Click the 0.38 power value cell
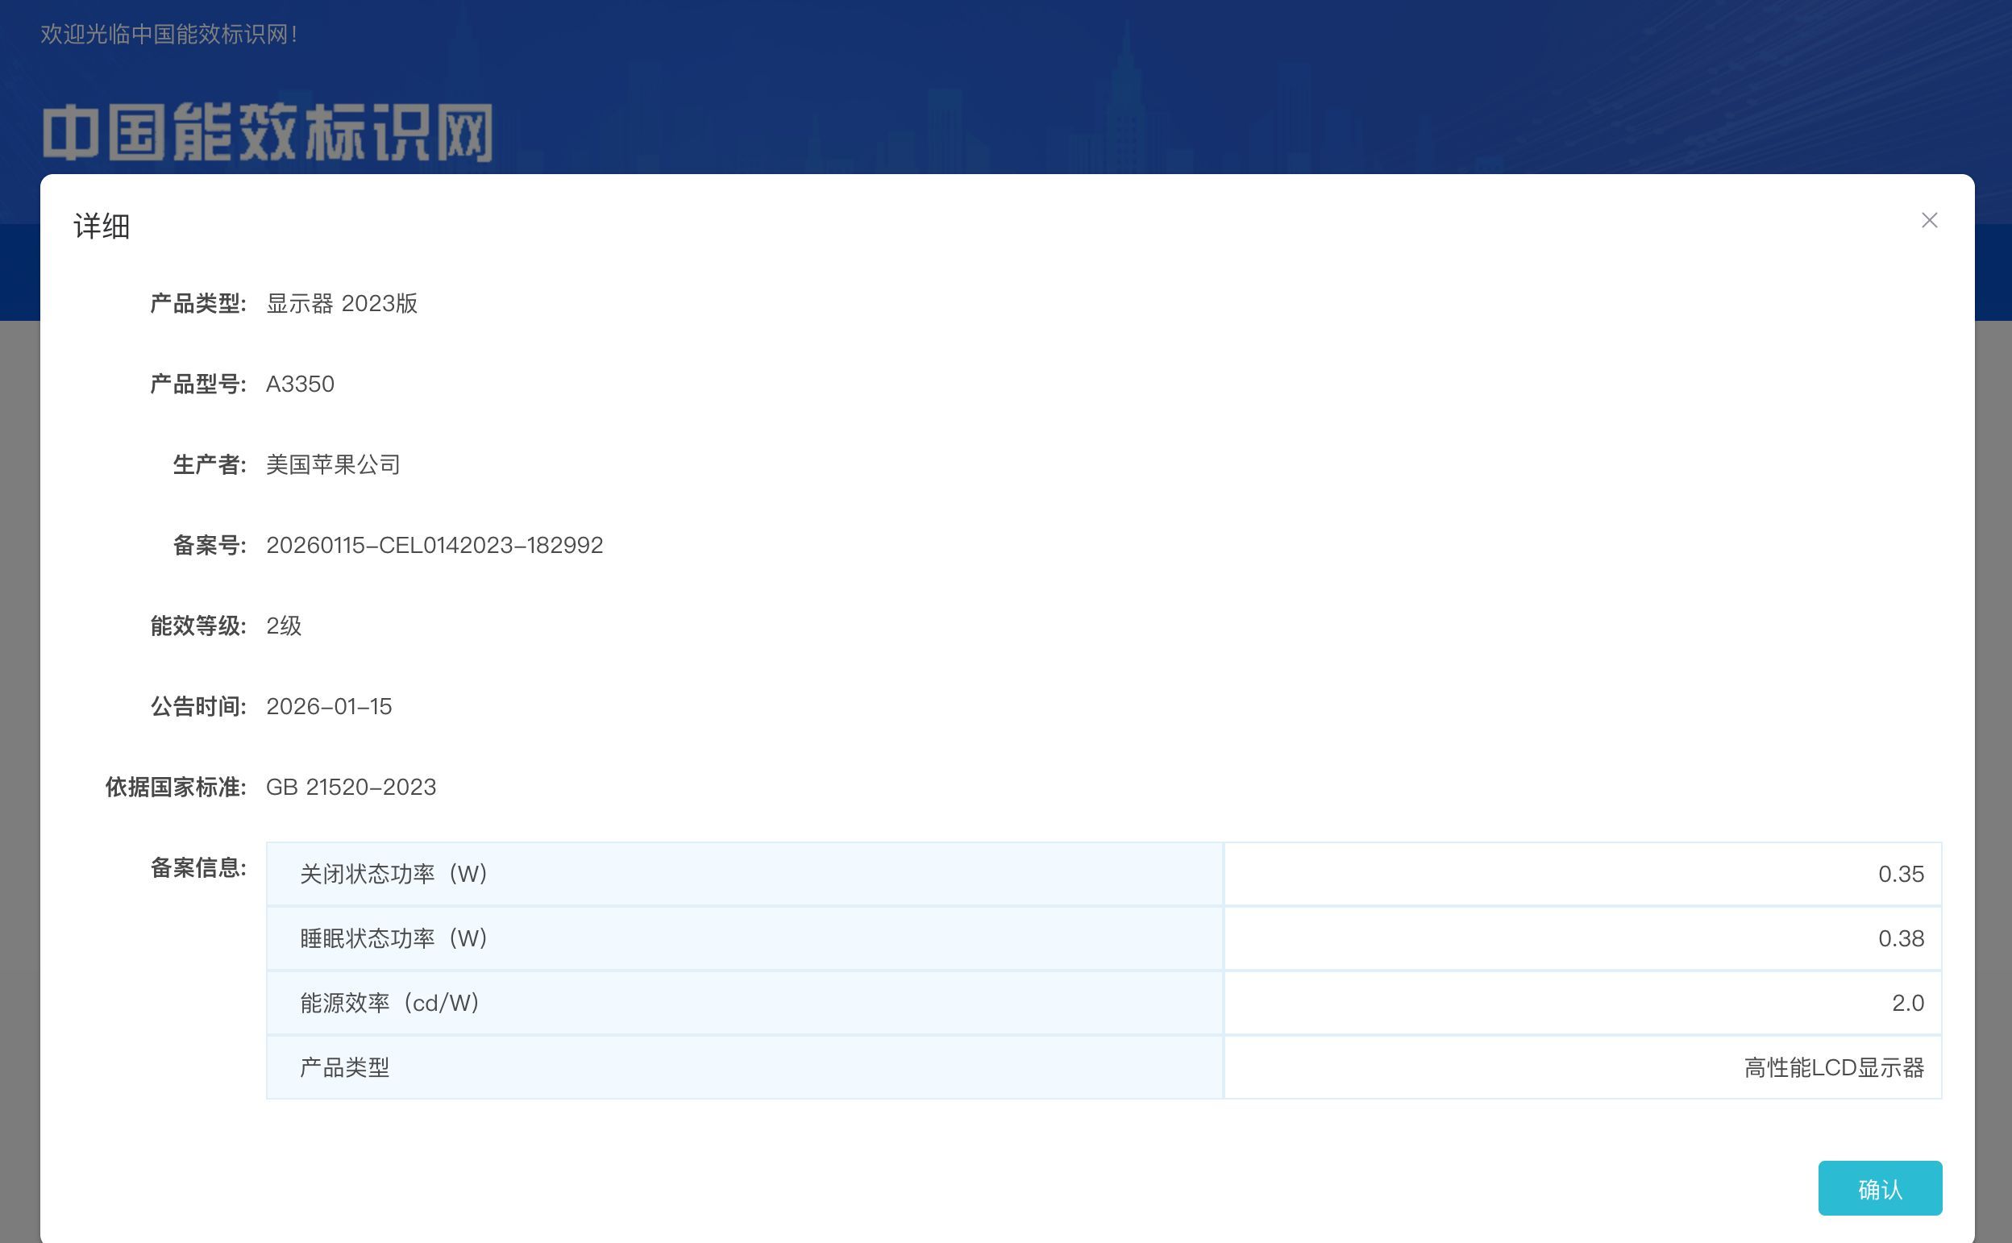The image size is (2012, 1243). 1899,938
